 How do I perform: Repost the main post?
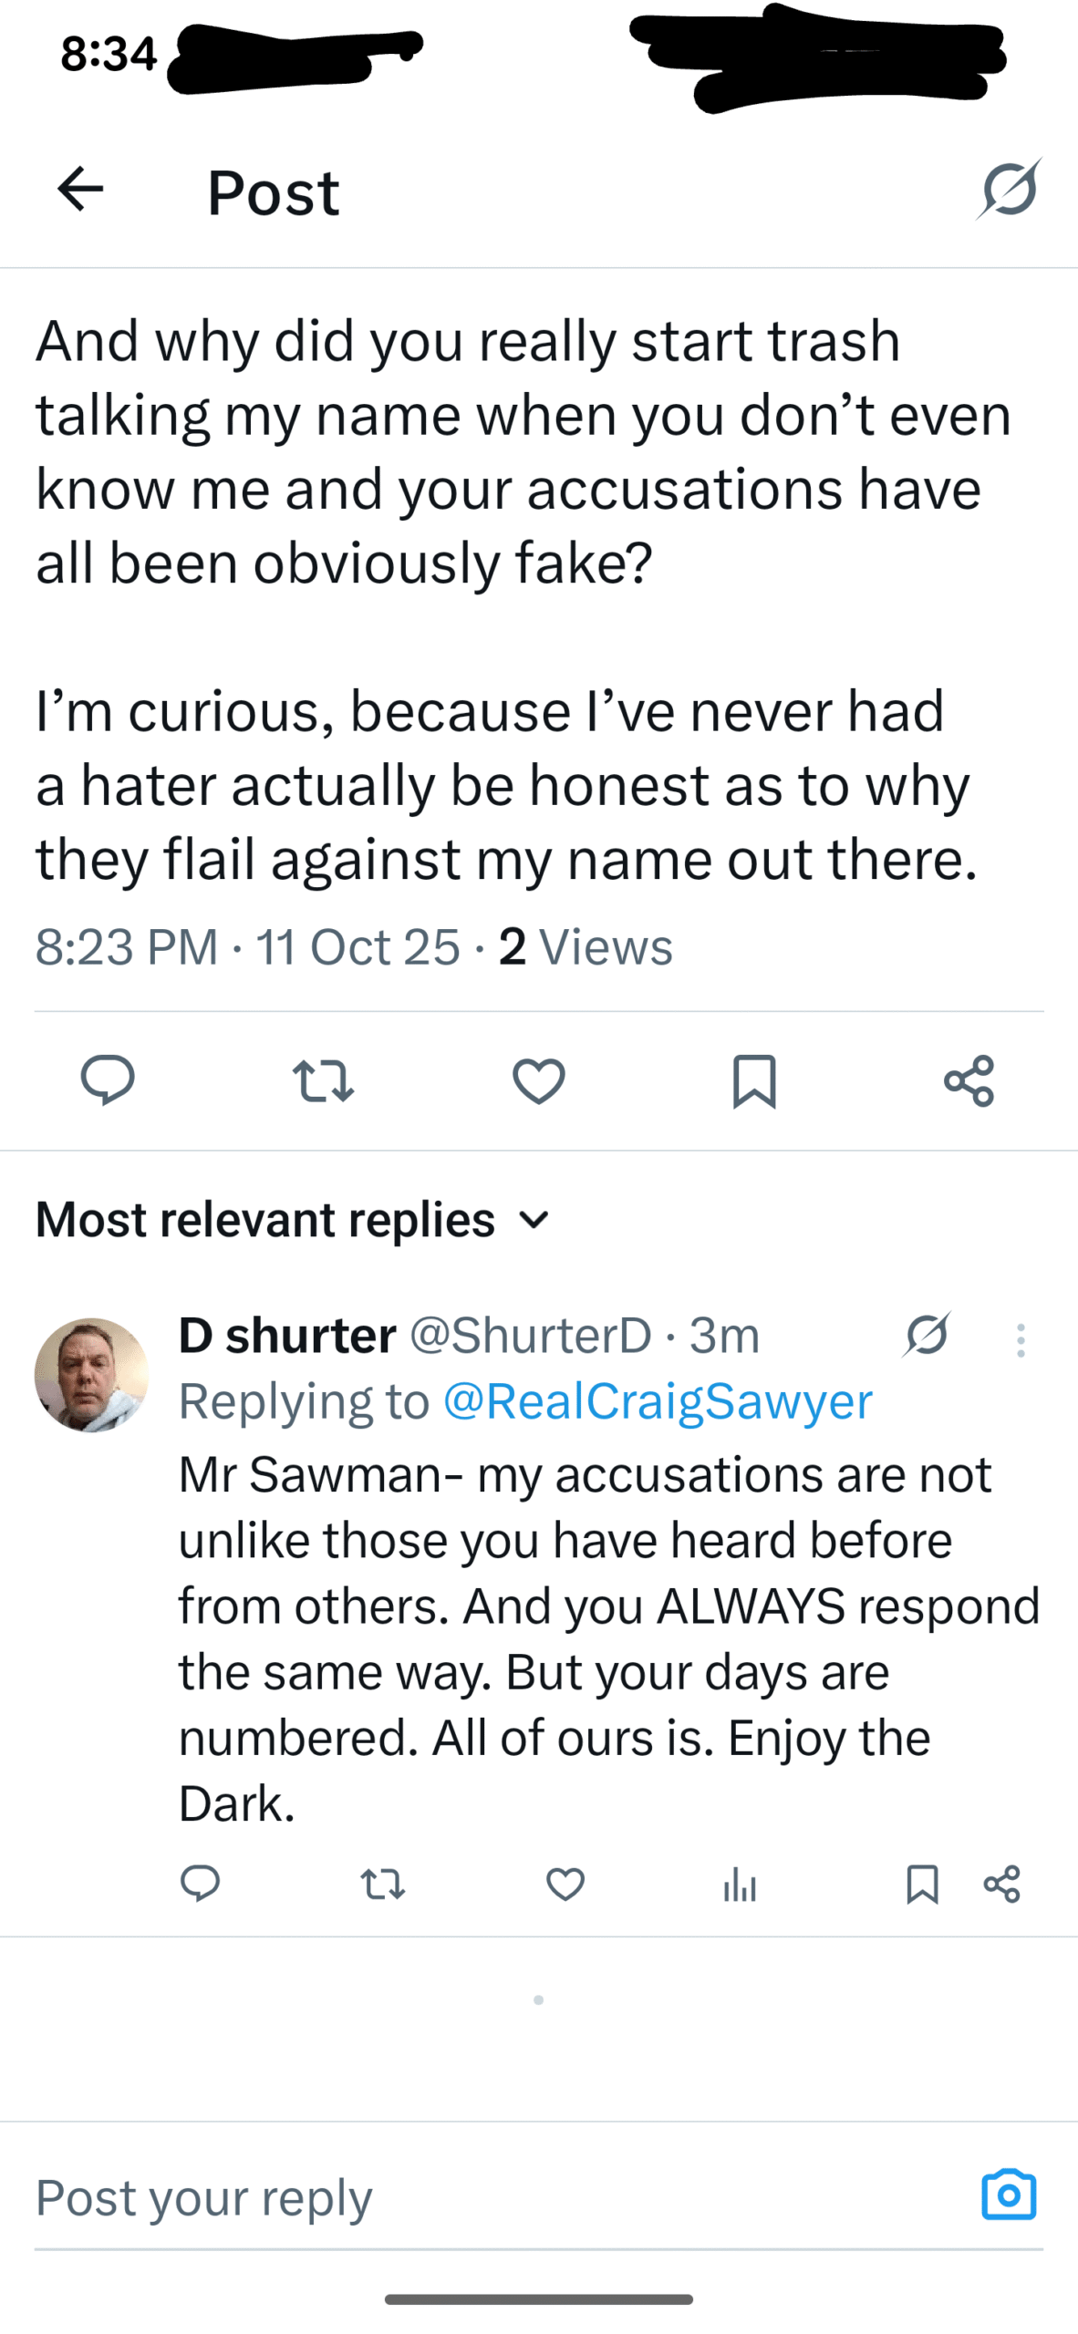click(x=323, y=1080)
